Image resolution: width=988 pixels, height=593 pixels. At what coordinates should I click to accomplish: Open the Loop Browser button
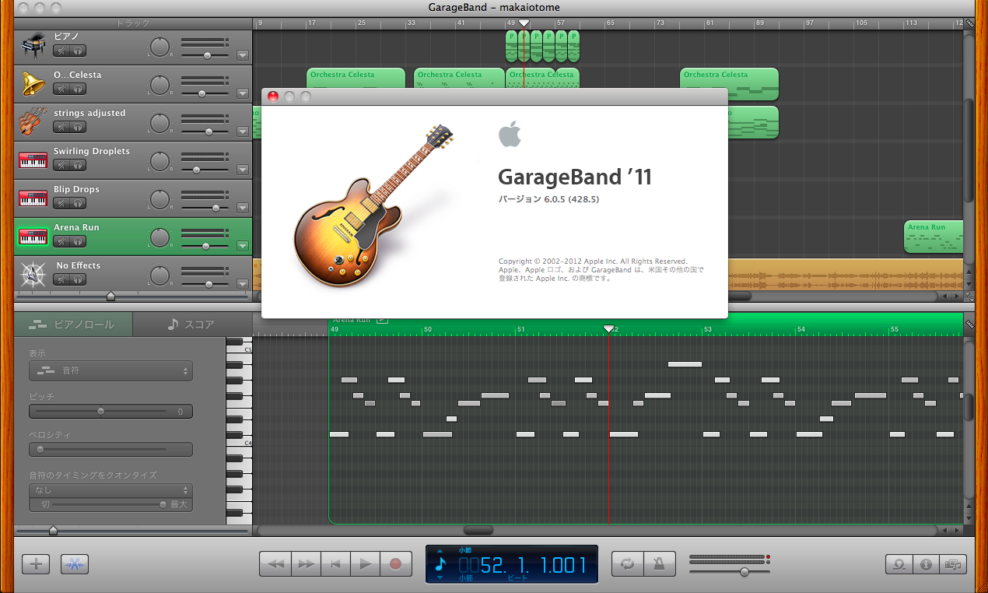(x=899, y=564)
